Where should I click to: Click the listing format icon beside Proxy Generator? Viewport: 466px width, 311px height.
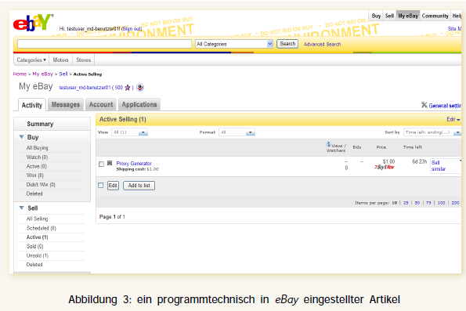click(x=110, y=163)
